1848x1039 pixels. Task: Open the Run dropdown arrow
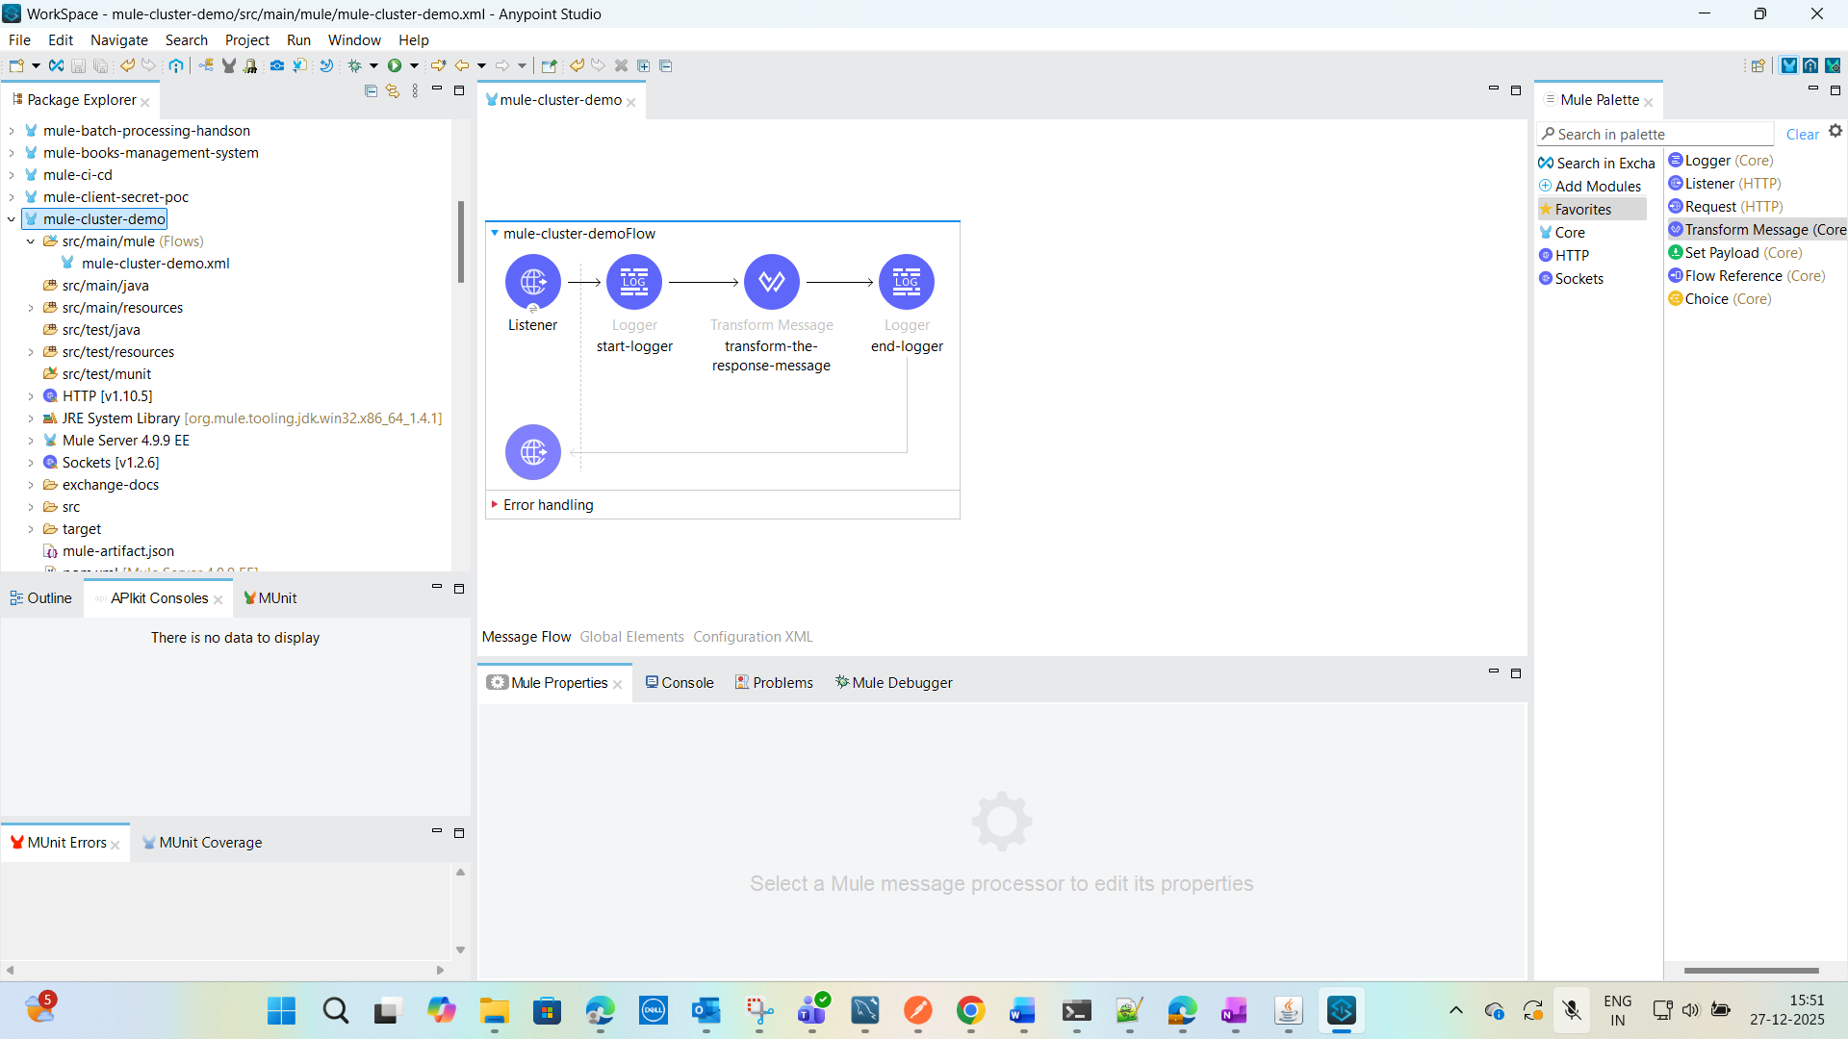click(x=415, y=65)
